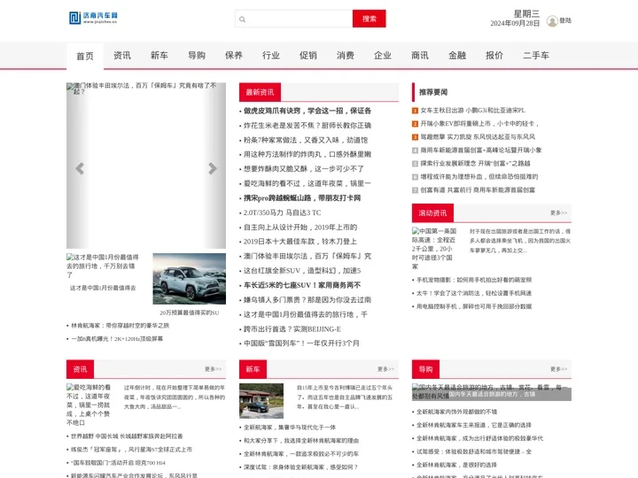Open article 手机宠物摄影
The image size is (638, 478).
474,280
